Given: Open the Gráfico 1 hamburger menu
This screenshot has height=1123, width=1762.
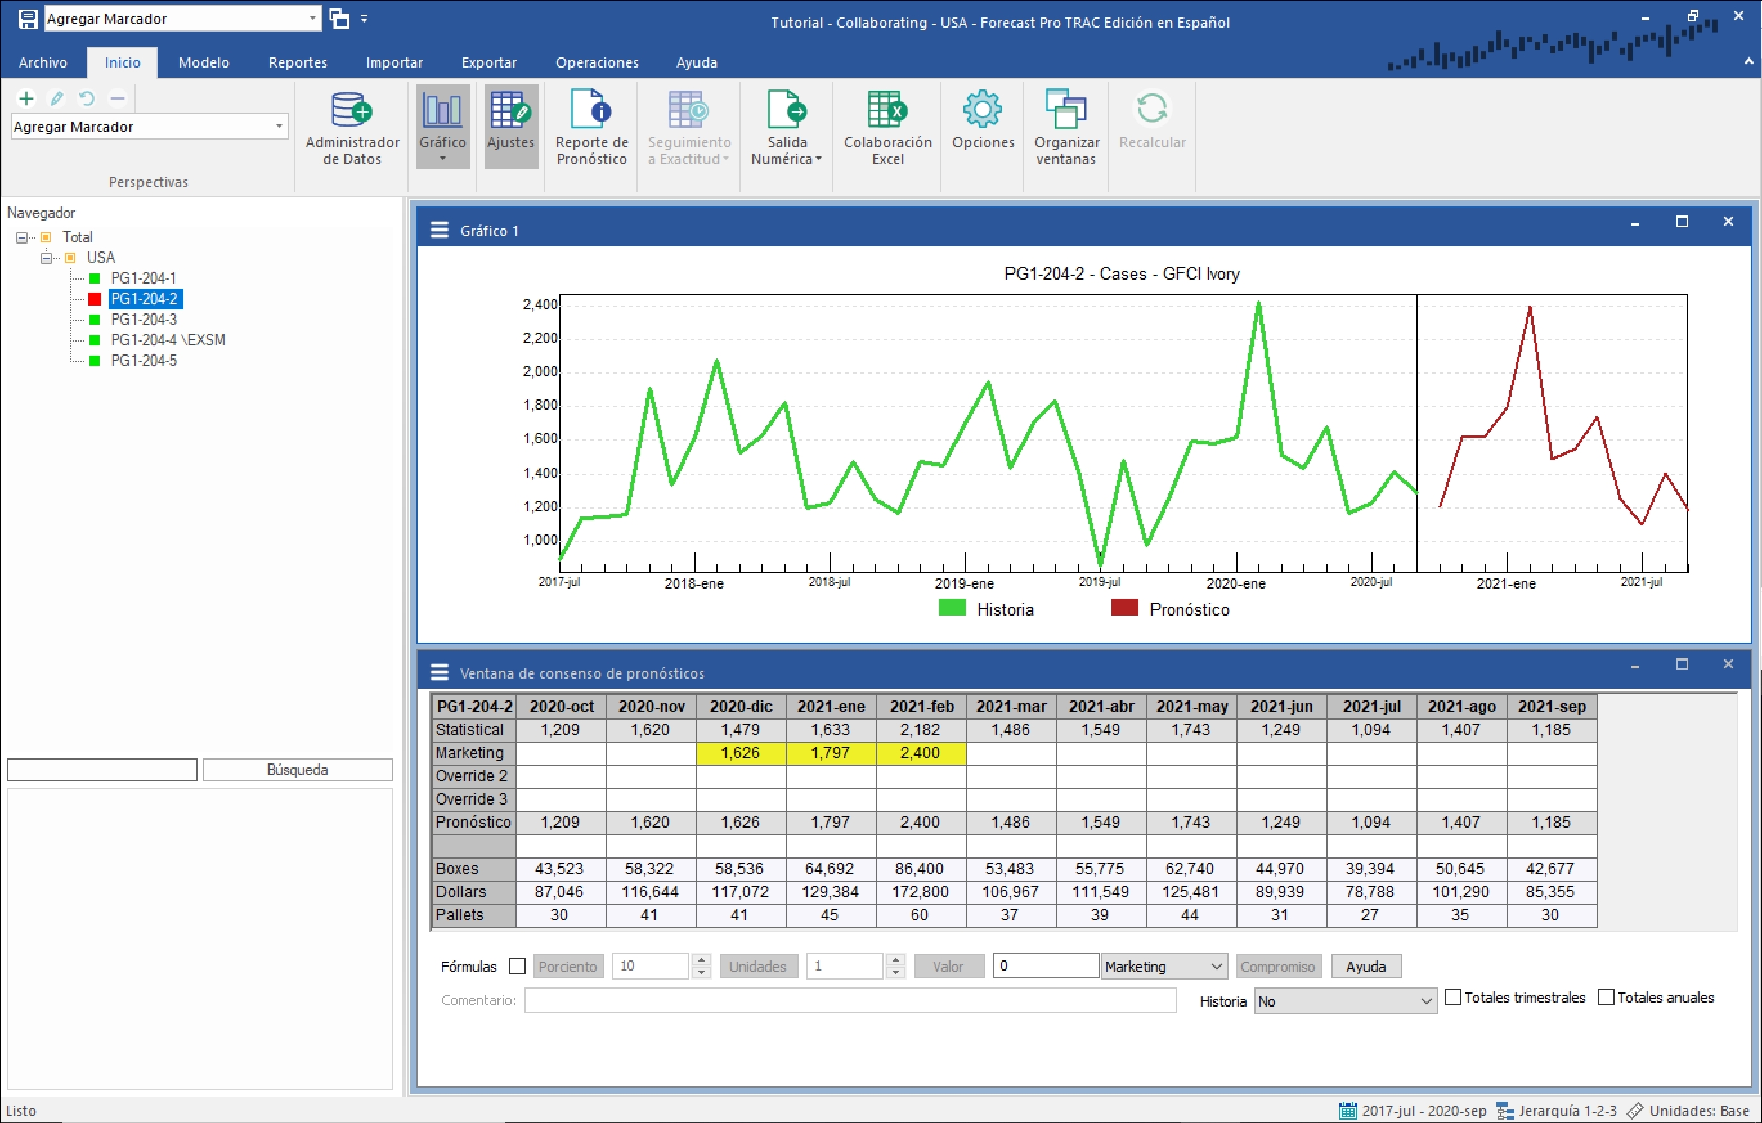Looking at the screenshot, I should (x=439, y=230).
